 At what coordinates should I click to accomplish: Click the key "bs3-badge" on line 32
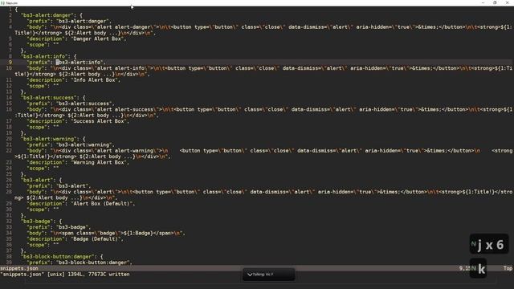click(x=38, y=222)
